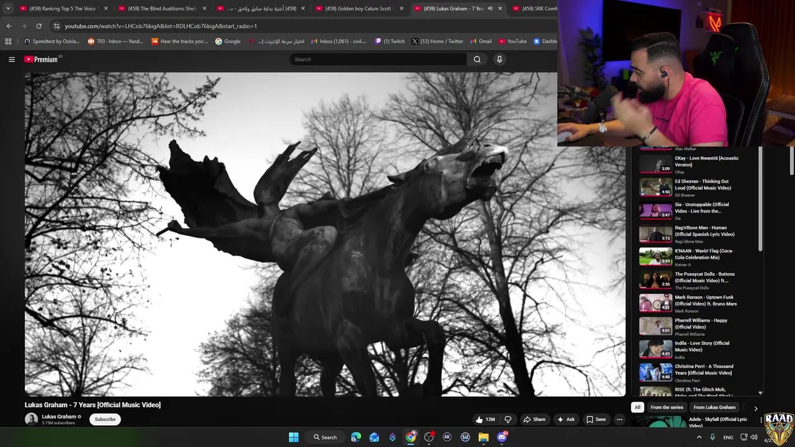
Task: Click the address bar URL text
Action: point(161,26)
